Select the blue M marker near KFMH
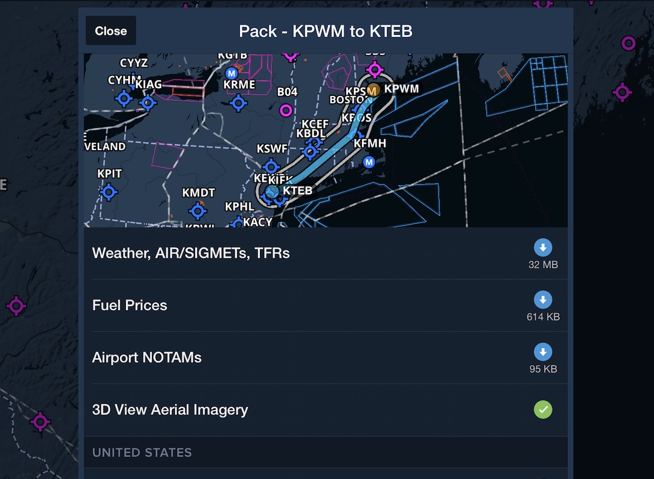 369,162
